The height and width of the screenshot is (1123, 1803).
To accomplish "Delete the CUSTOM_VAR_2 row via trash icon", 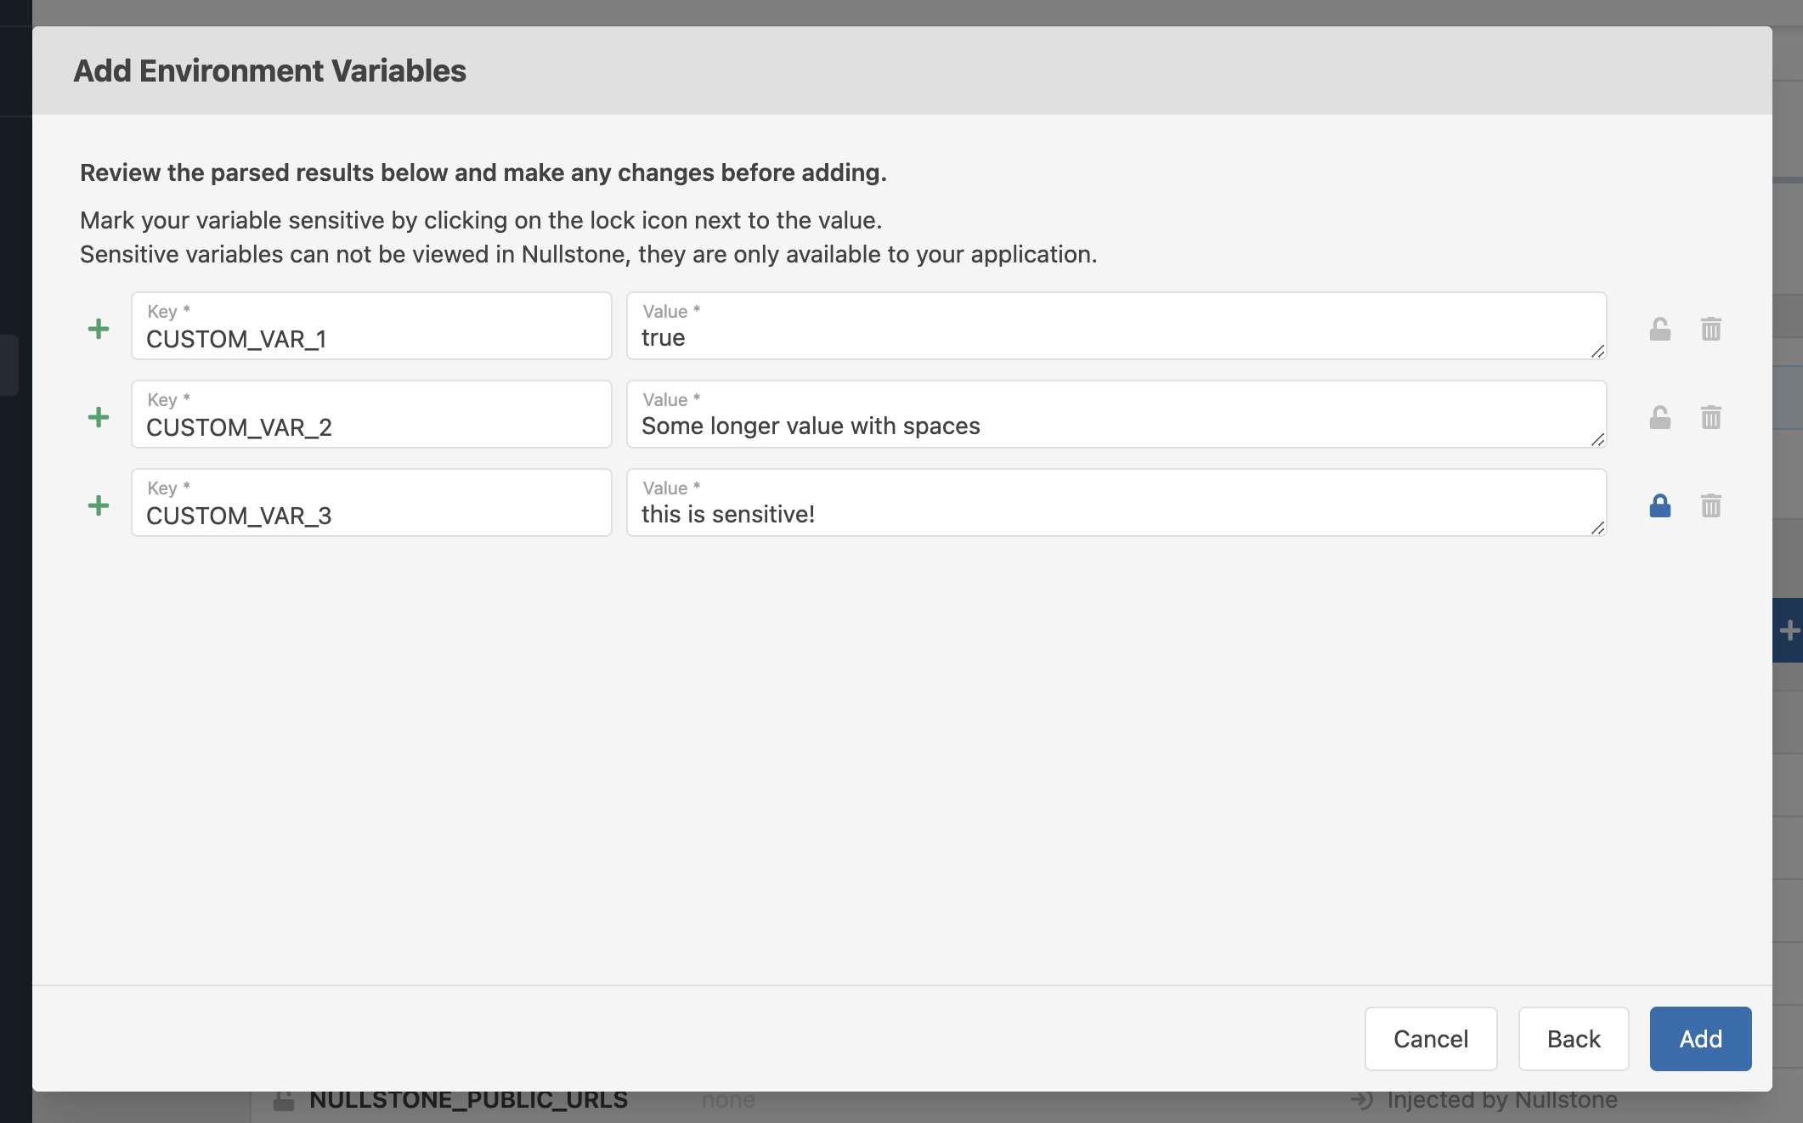I will click(x=1710, y=417).
